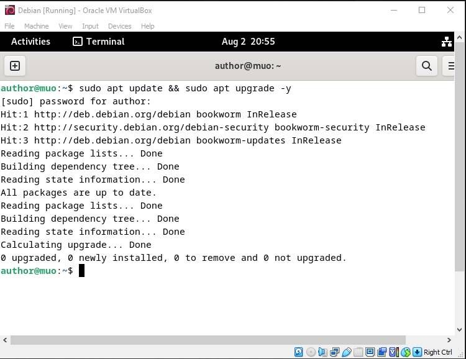The image size is (466, 359).
Task: Click the horizontal scrollbar right arrow
Action: (x=449, y=340)
